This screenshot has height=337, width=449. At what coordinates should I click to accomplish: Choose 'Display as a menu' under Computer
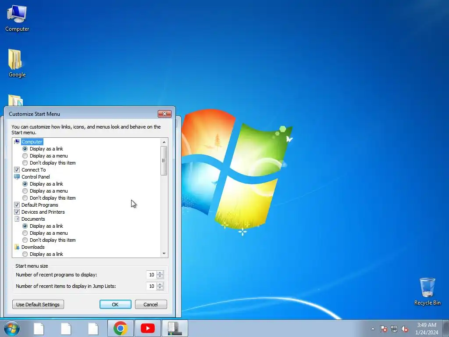[25, 156]
